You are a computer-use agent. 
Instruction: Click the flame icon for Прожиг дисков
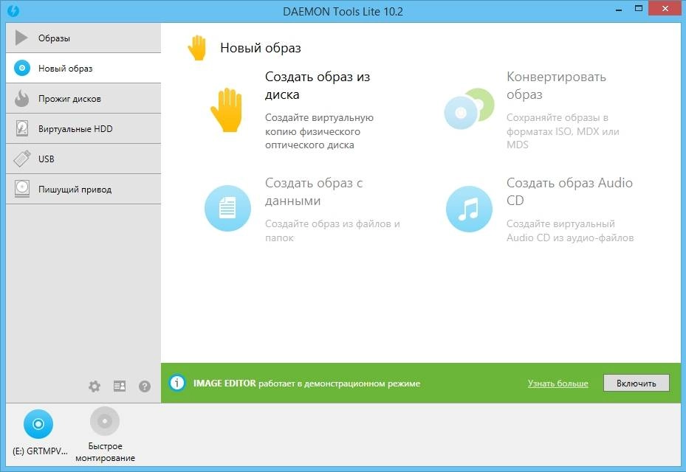click(21, 98)
